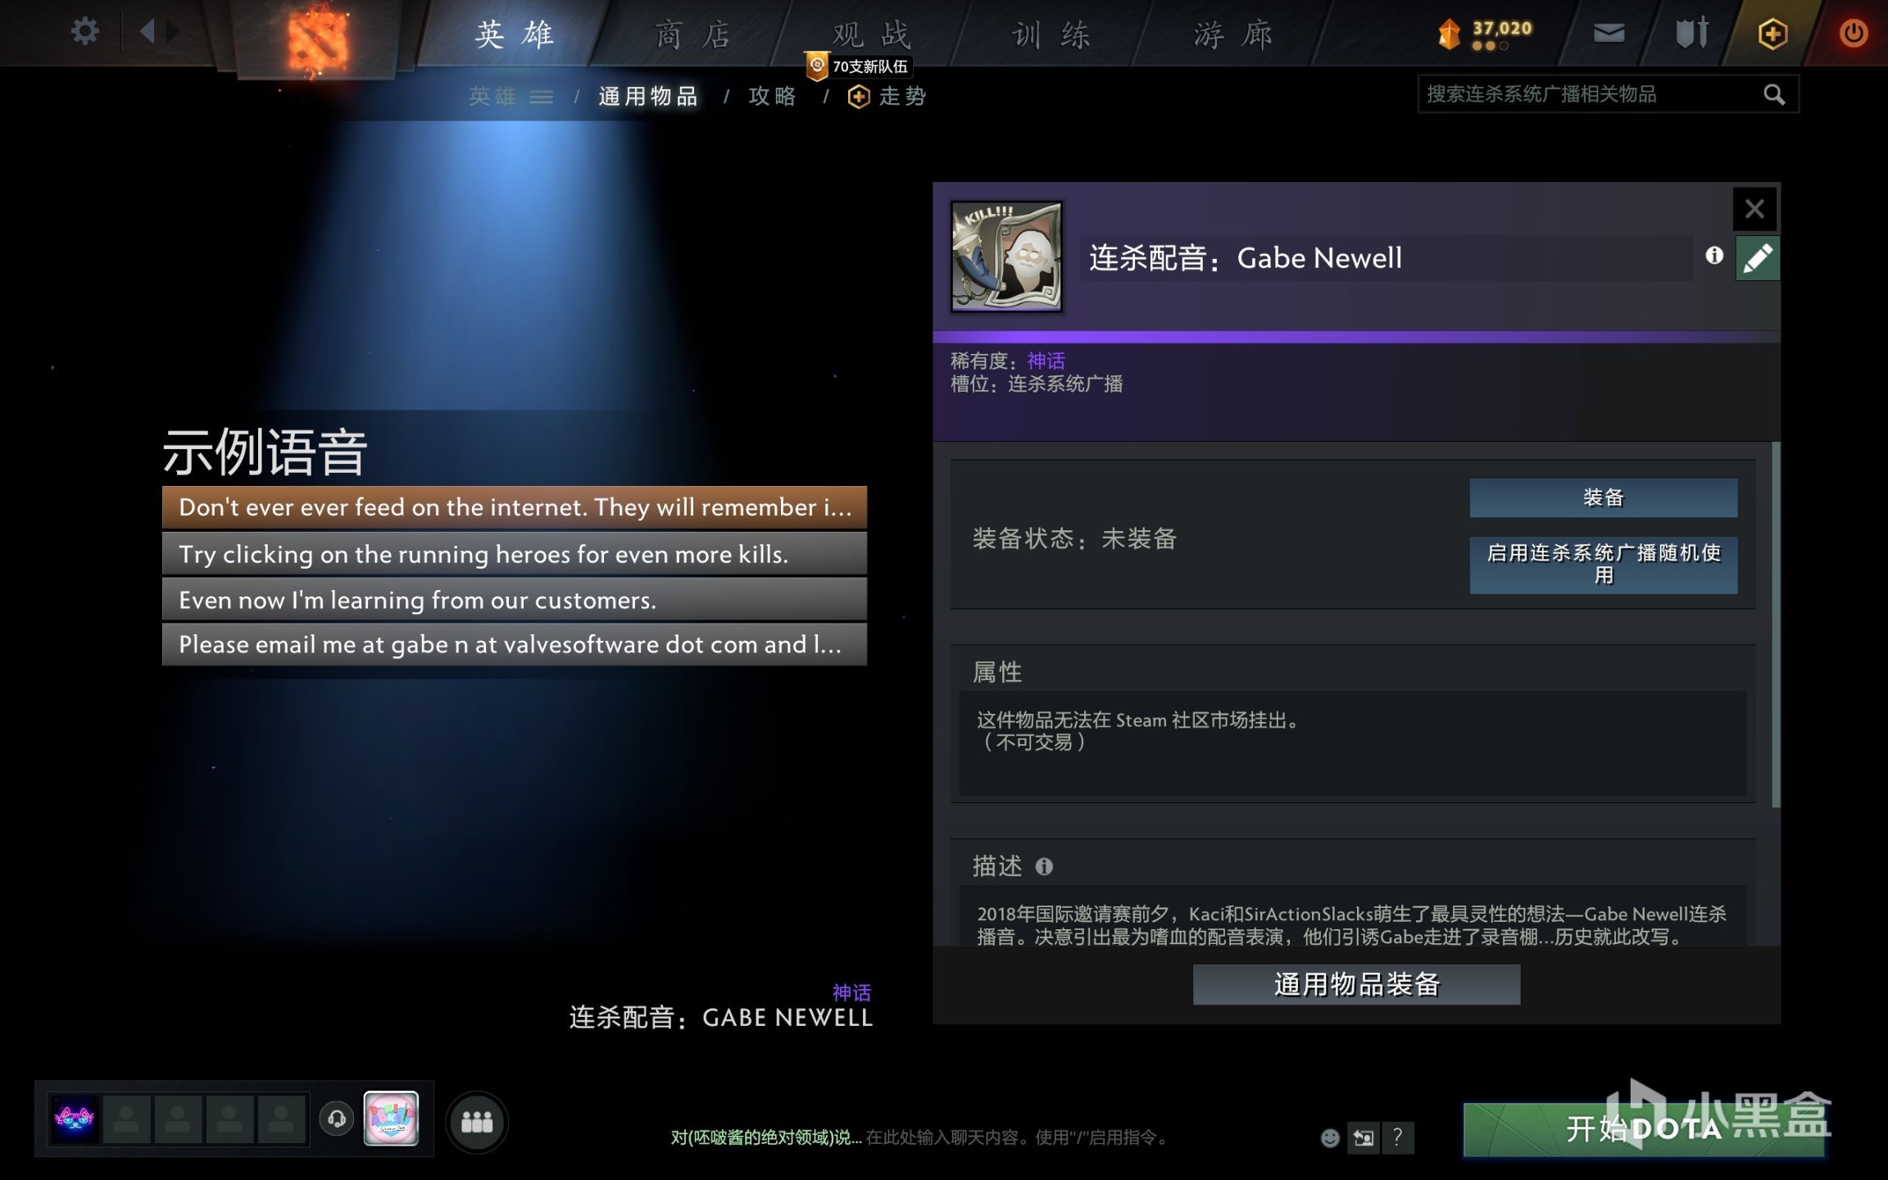Click the chat popout icon
1888x1180 pixels.
pos(1364,1137)
